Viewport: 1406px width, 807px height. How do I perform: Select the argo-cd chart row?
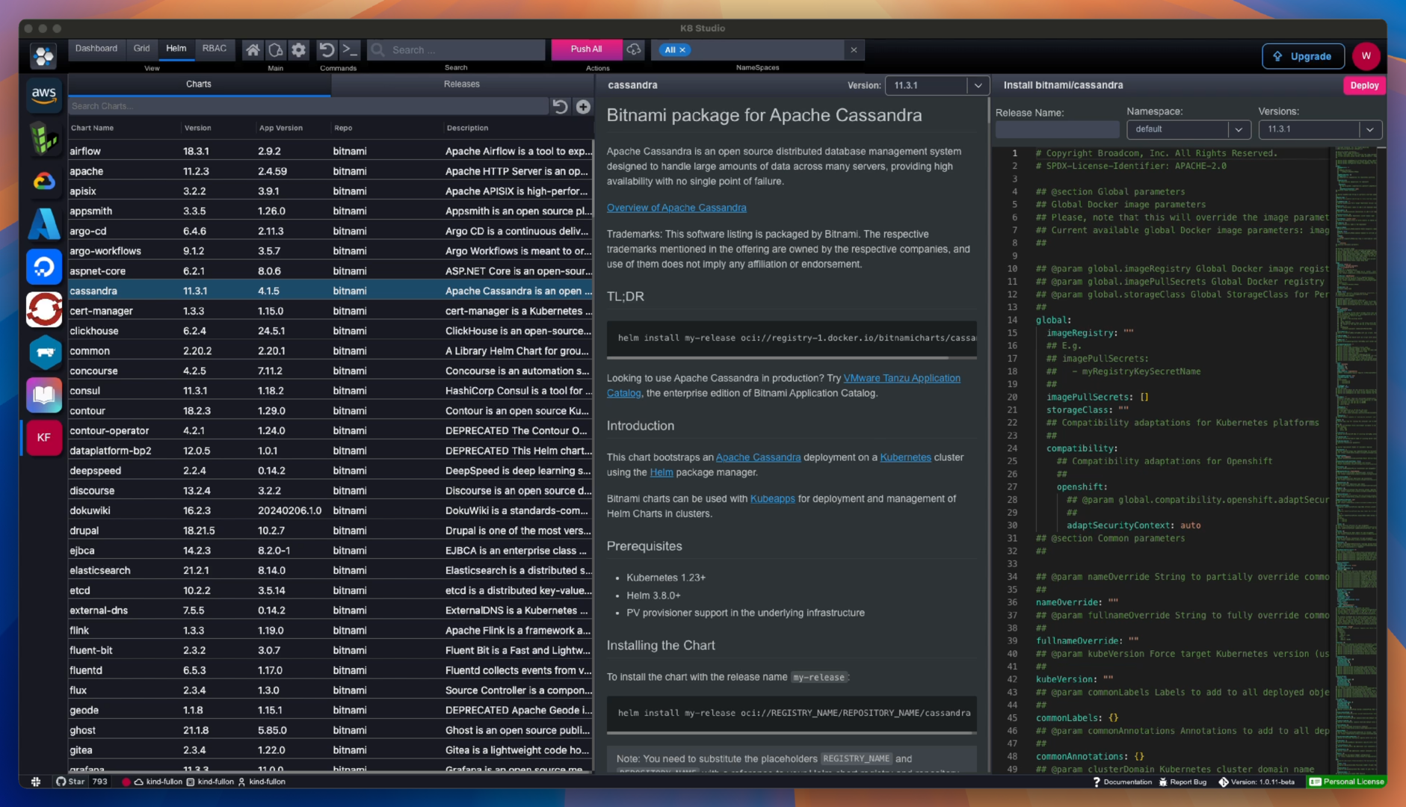point(330,232)
